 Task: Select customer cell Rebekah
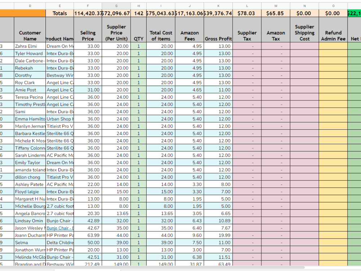tap(30, 68)
